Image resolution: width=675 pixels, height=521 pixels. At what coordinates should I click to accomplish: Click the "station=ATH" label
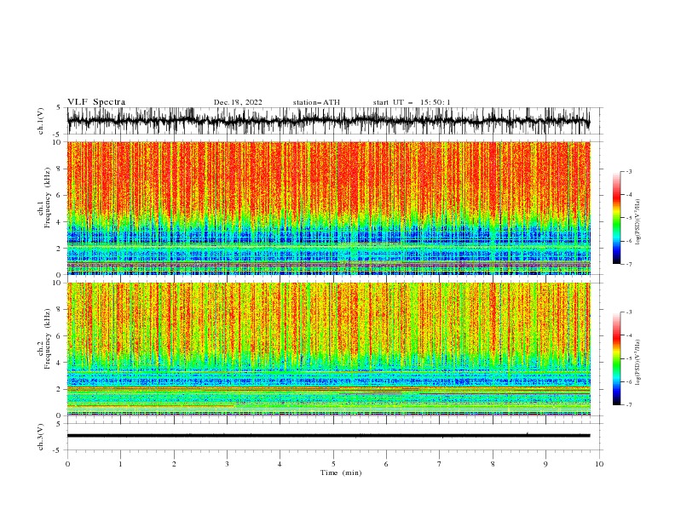pyautogui.click(x=316, y=102)
